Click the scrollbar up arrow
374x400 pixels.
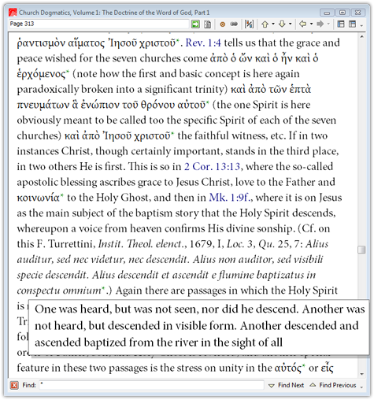361,37
